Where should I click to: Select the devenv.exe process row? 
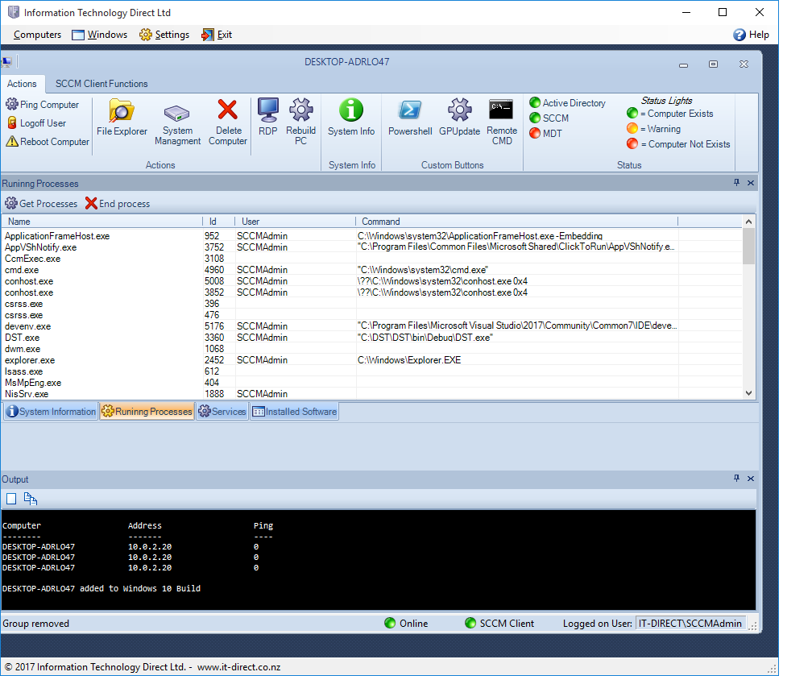28,326
